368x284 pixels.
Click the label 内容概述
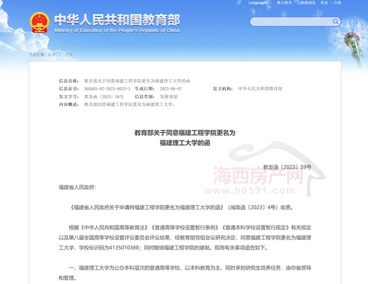click(69, 104)
